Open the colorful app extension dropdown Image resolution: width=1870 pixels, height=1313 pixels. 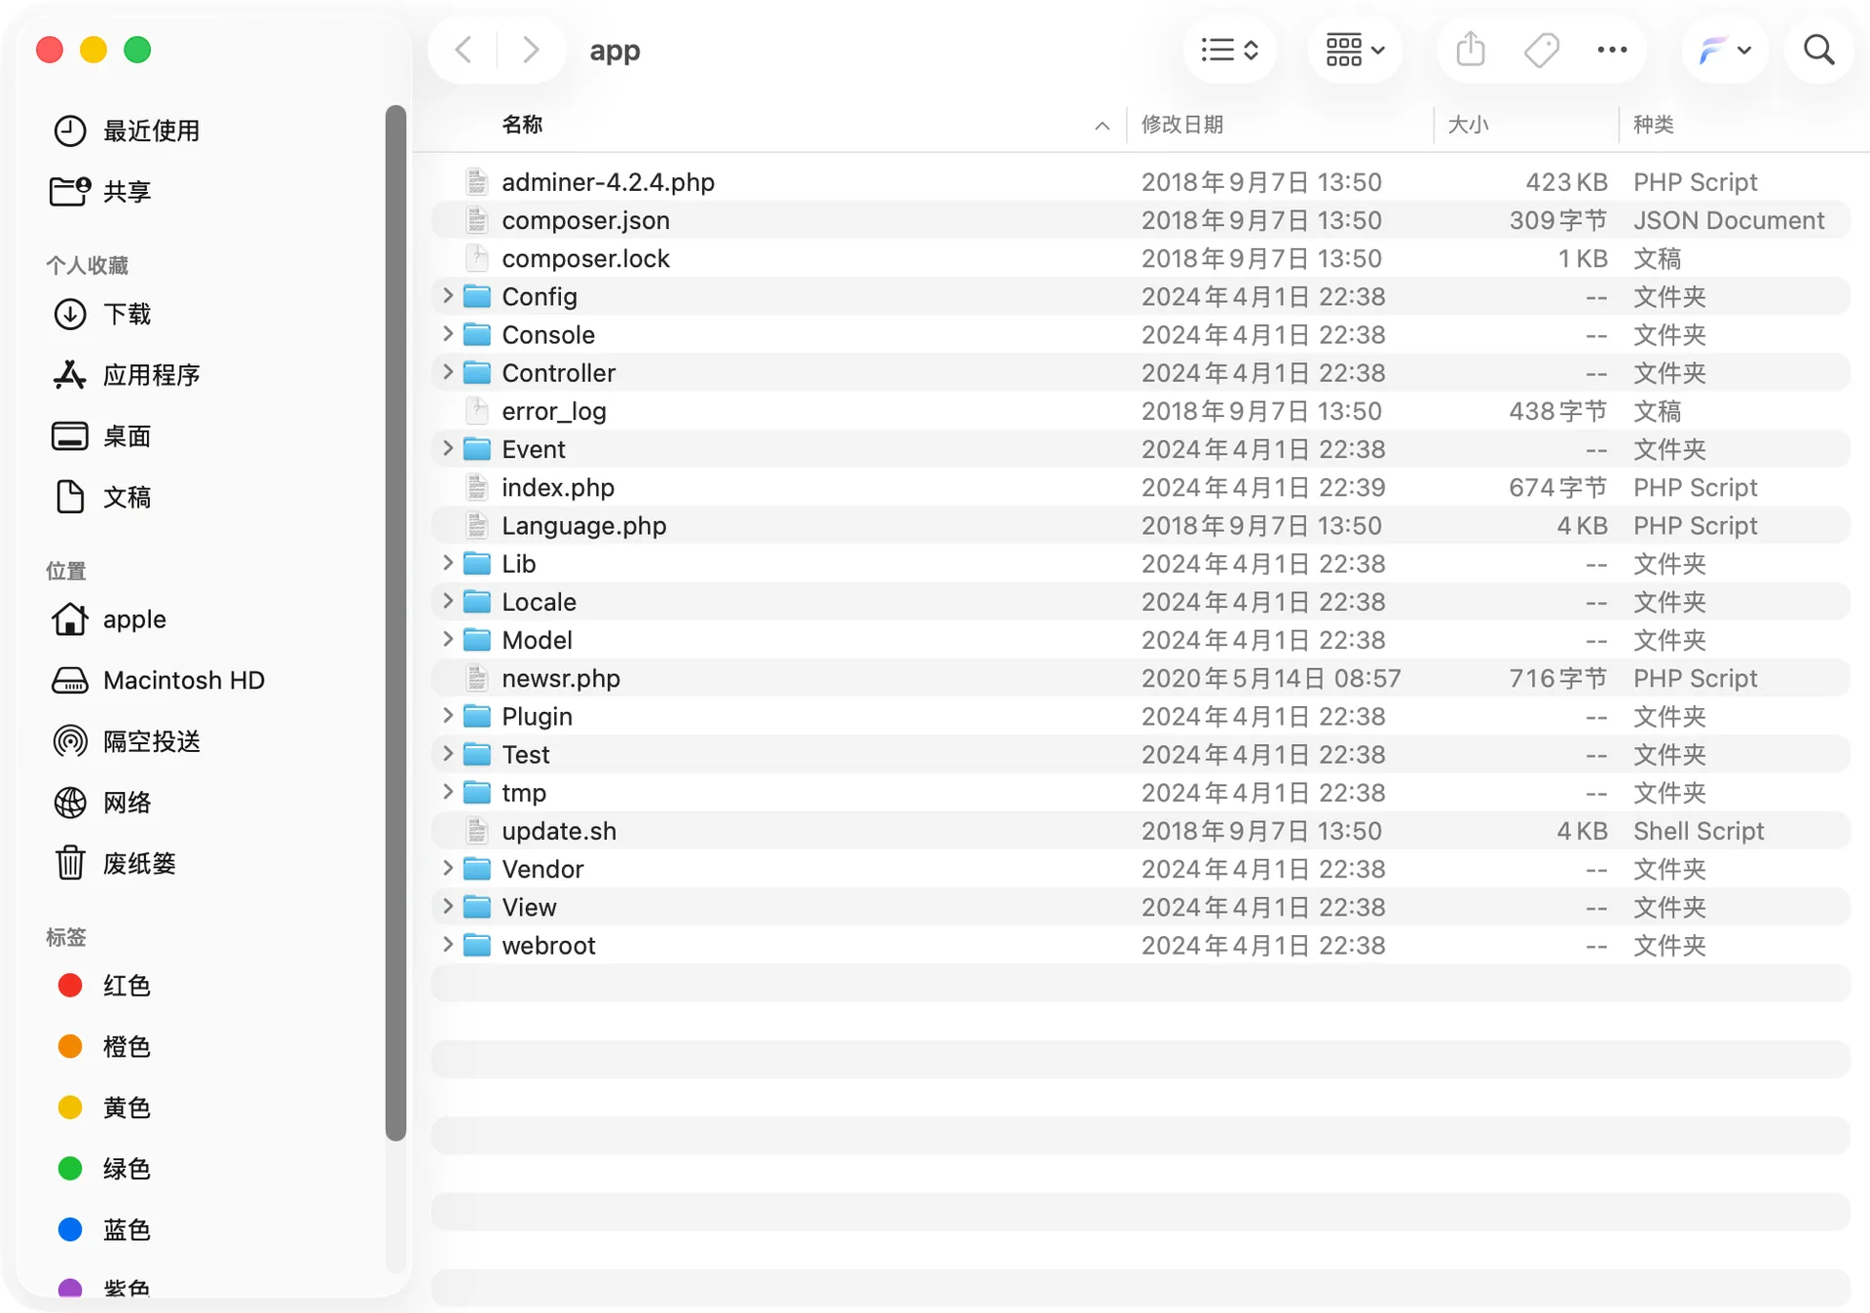click(x=1724, y=50)
